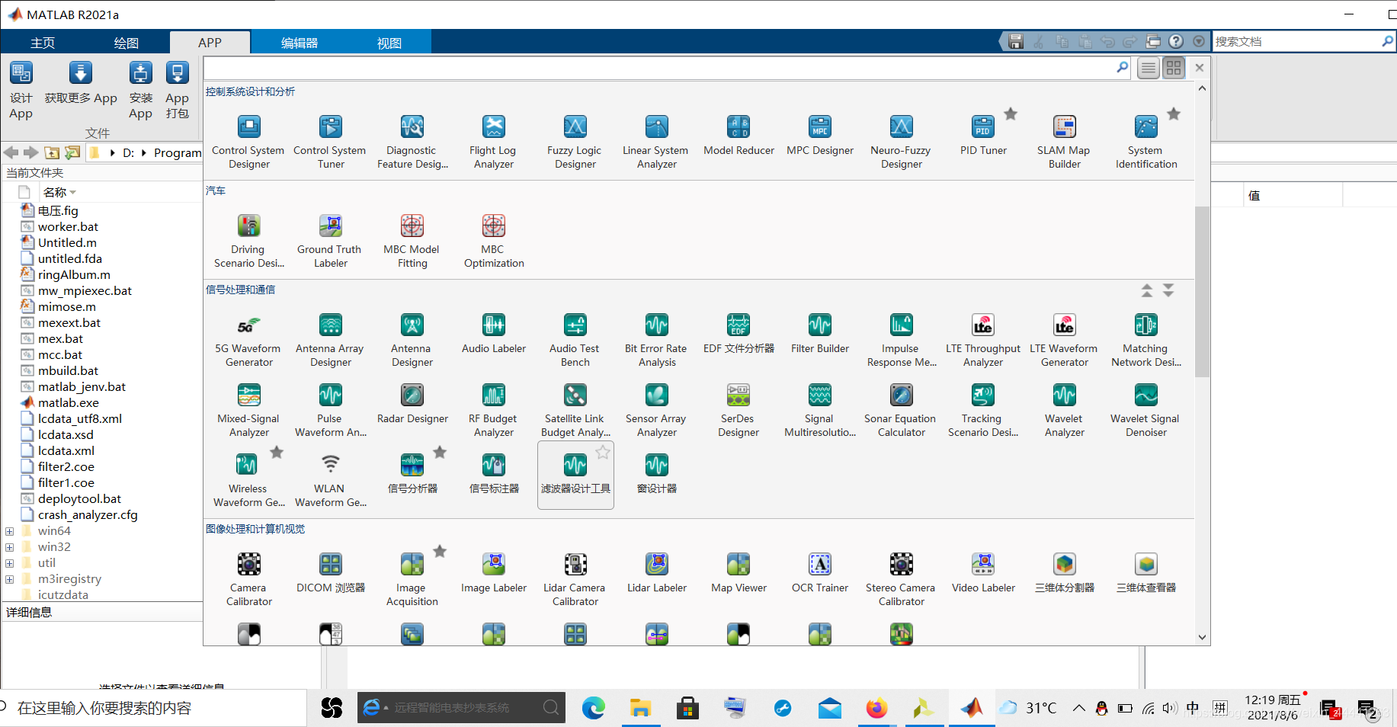Screen dimensions: 1397x727
Task: Open Fuzzy Logic Designer
Action: pyautogui.click(x=575, y=142)
